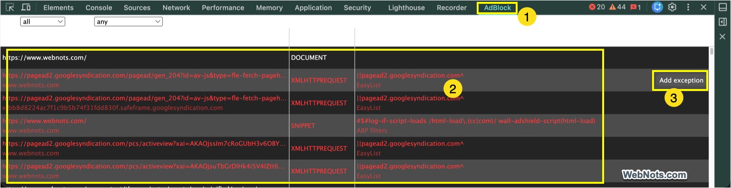This screenshot has width=731, height=188.
Task: Select the AdBlock tab
Action: [498, 8]
